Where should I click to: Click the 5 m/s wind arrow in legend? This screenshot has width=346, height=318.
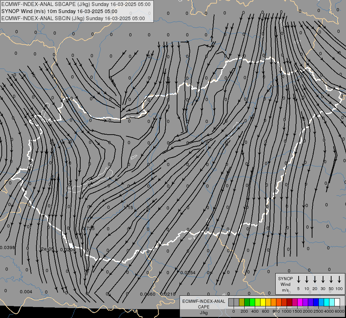click(x=298, y=279)
